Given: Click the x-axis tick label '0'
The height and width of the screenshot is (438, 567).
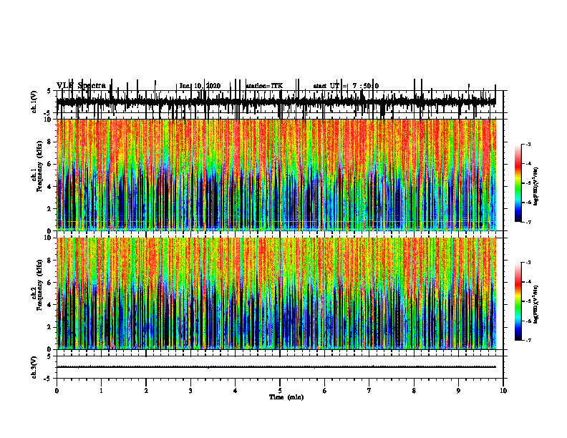Looking at the screenshot, I should pos(57,391).
